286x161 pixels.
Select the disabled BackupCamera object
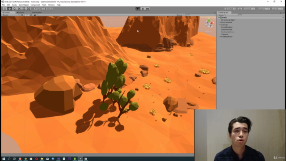[228, 32]
